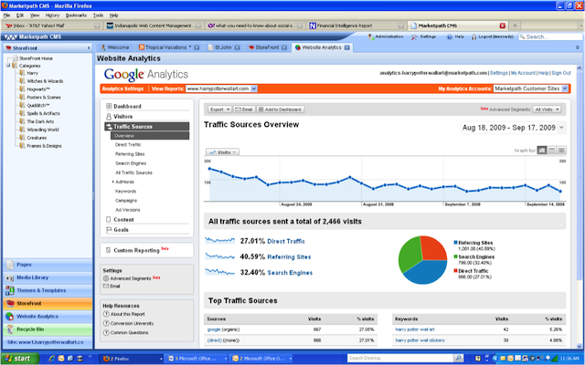Open Referring Sites report in sidebar
The height and width of the screenshot is (365, 585).
point(130,154)
